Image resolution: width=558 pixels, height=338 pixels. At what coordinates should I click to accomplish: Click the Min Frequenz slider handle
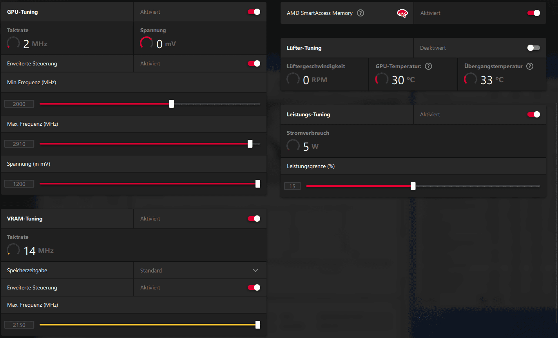click(171, 104)
